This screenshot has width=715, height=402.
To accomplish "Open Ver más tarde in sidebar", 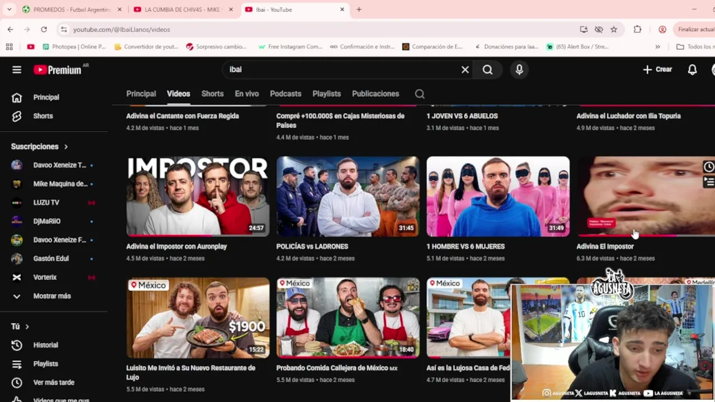I will pyautogui.click(x=54, y=382).
